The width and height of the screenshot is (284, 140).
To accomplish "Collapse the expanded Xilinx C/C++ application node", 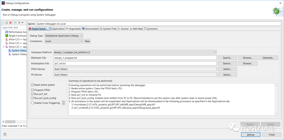I will coord(3,47).
